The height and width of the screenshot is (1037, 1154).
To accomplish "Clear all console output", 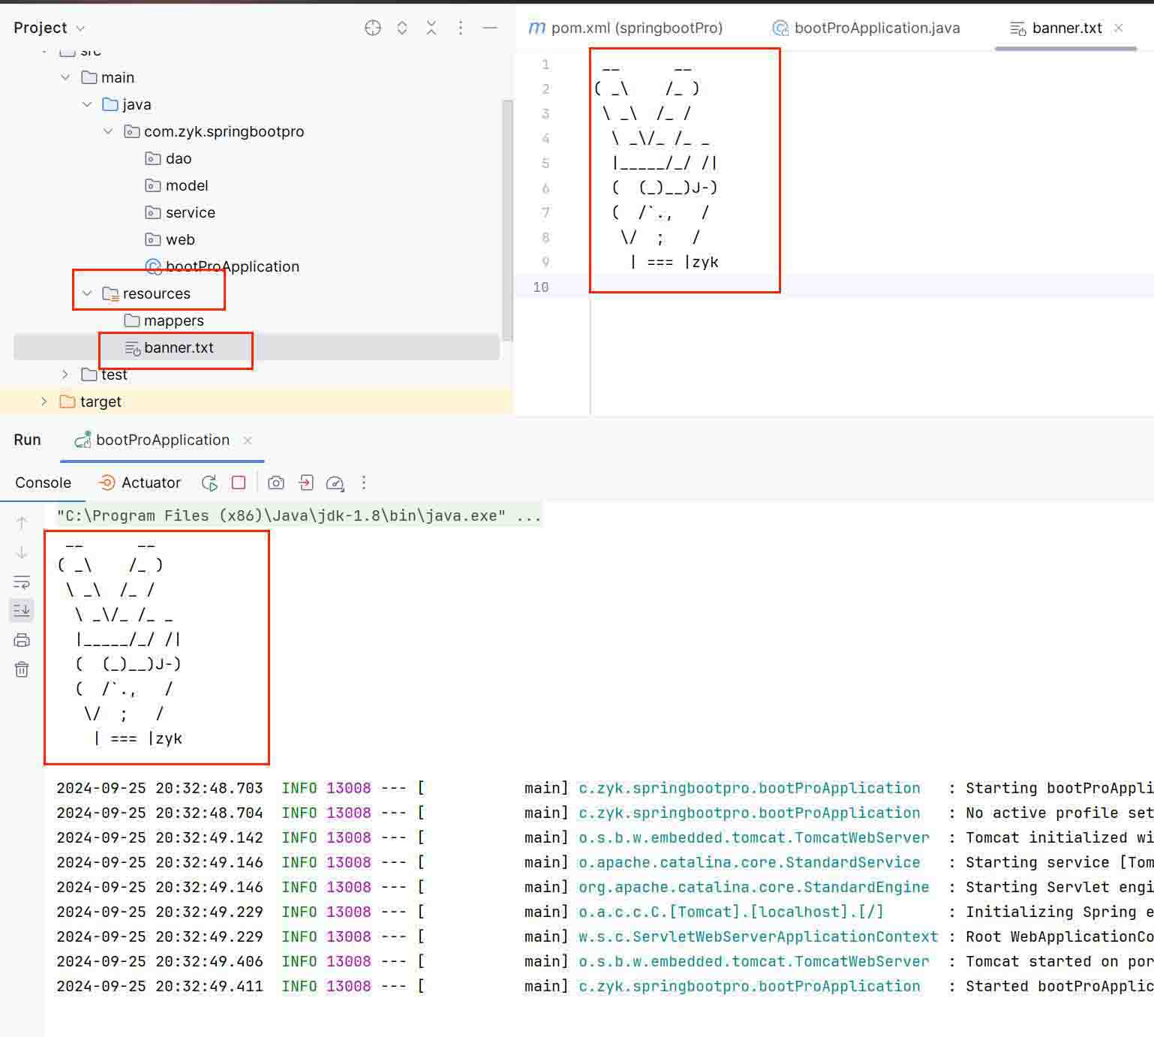I will coord(22,669).
